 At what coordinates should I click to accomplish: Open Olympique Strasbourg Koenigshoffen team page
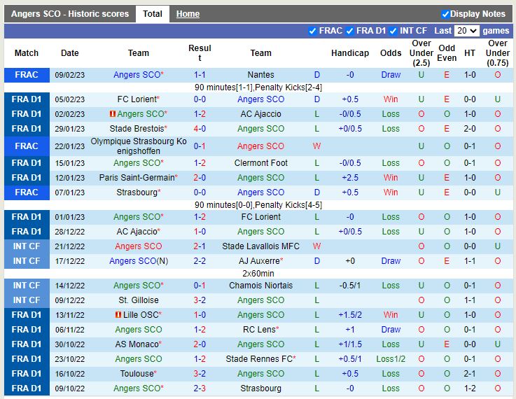coord(139,146)
